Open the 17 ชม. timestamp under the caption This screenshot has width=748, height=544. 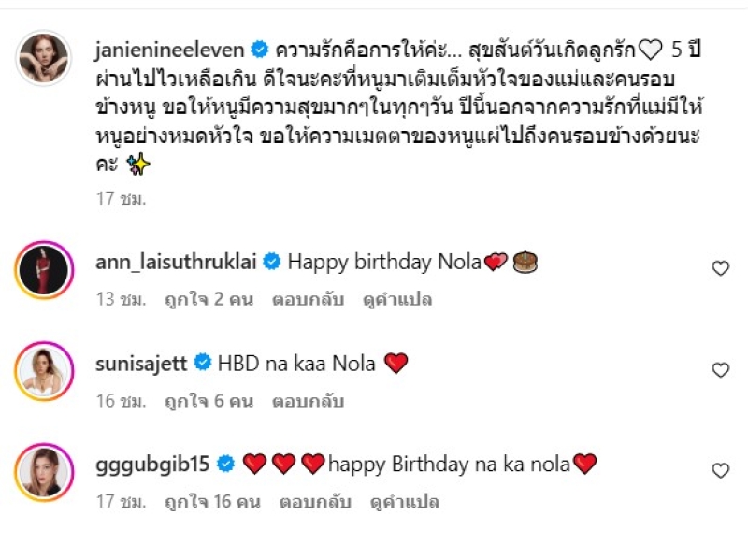tap(121, 198)
